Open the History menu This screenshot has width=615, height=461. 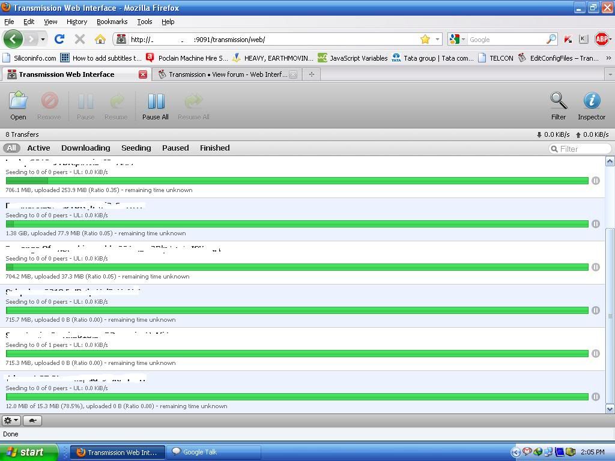[76, 22]
